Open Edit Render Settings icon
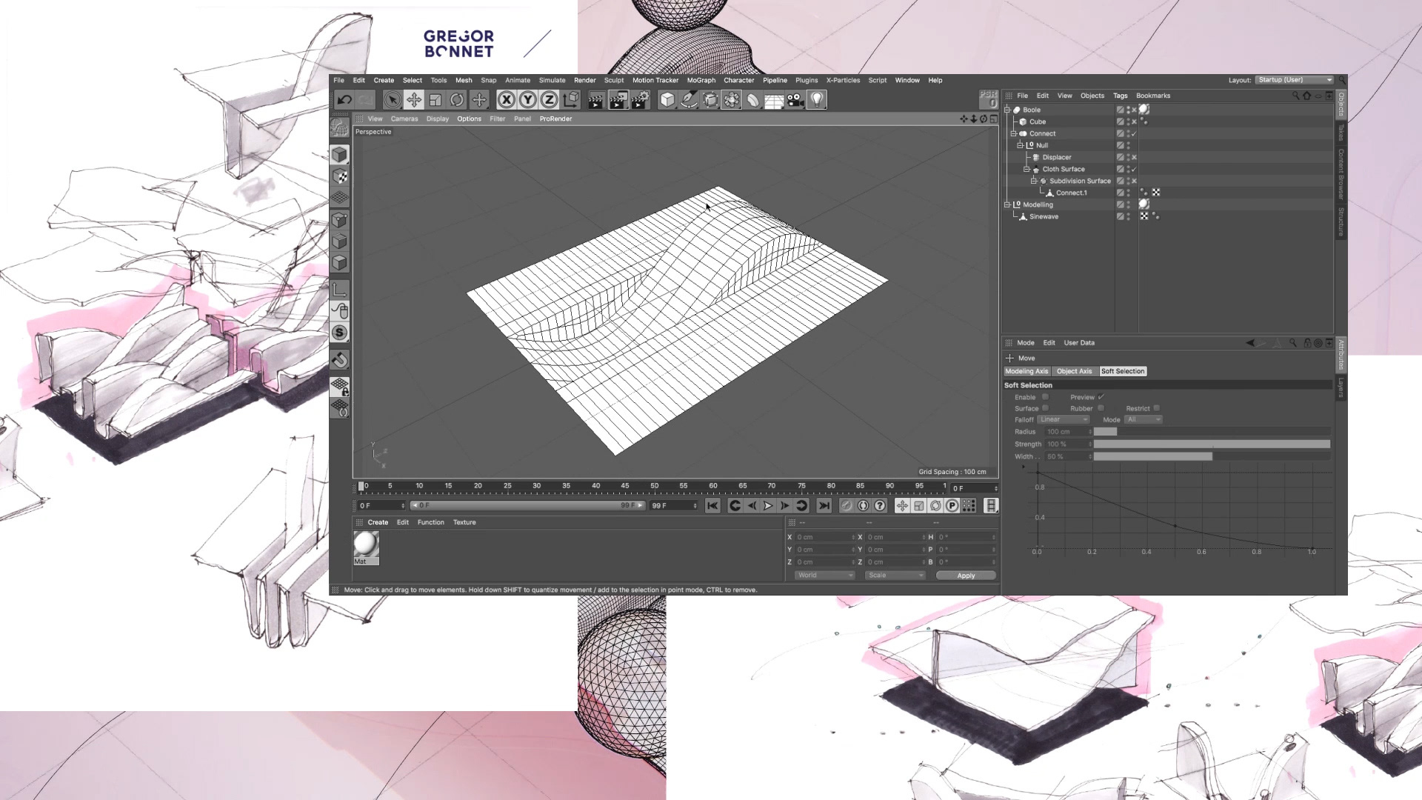The width and height of the screenshot is (1422, 800). (640, 100)
